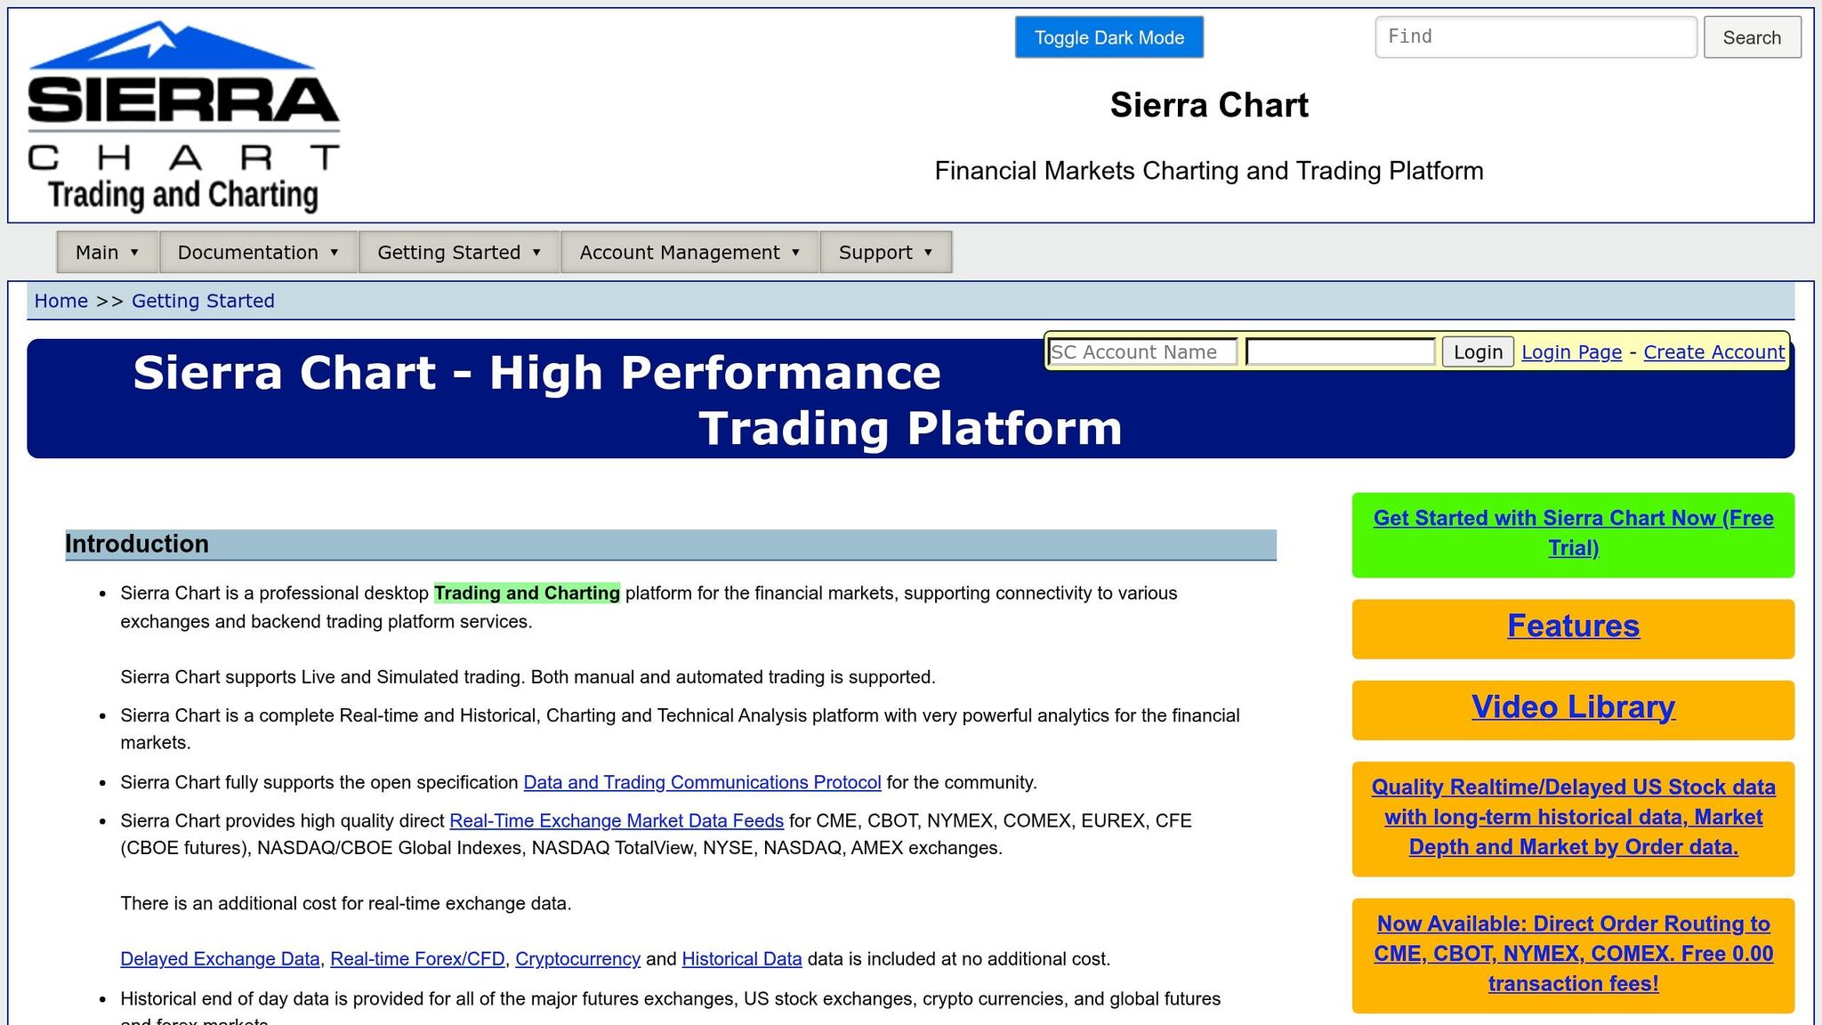Viewport: 1822px width, 1025px height.
Task: Open Getting Started breadcrumb link
Action: pyautogui.click(x=203, y=301)
